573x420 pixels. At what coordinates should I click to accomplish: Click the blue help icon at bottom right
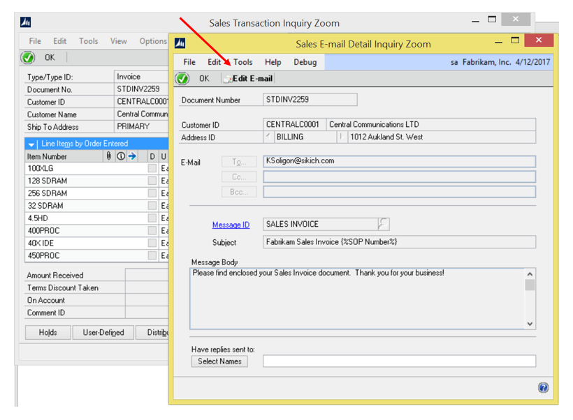point(543,388)
